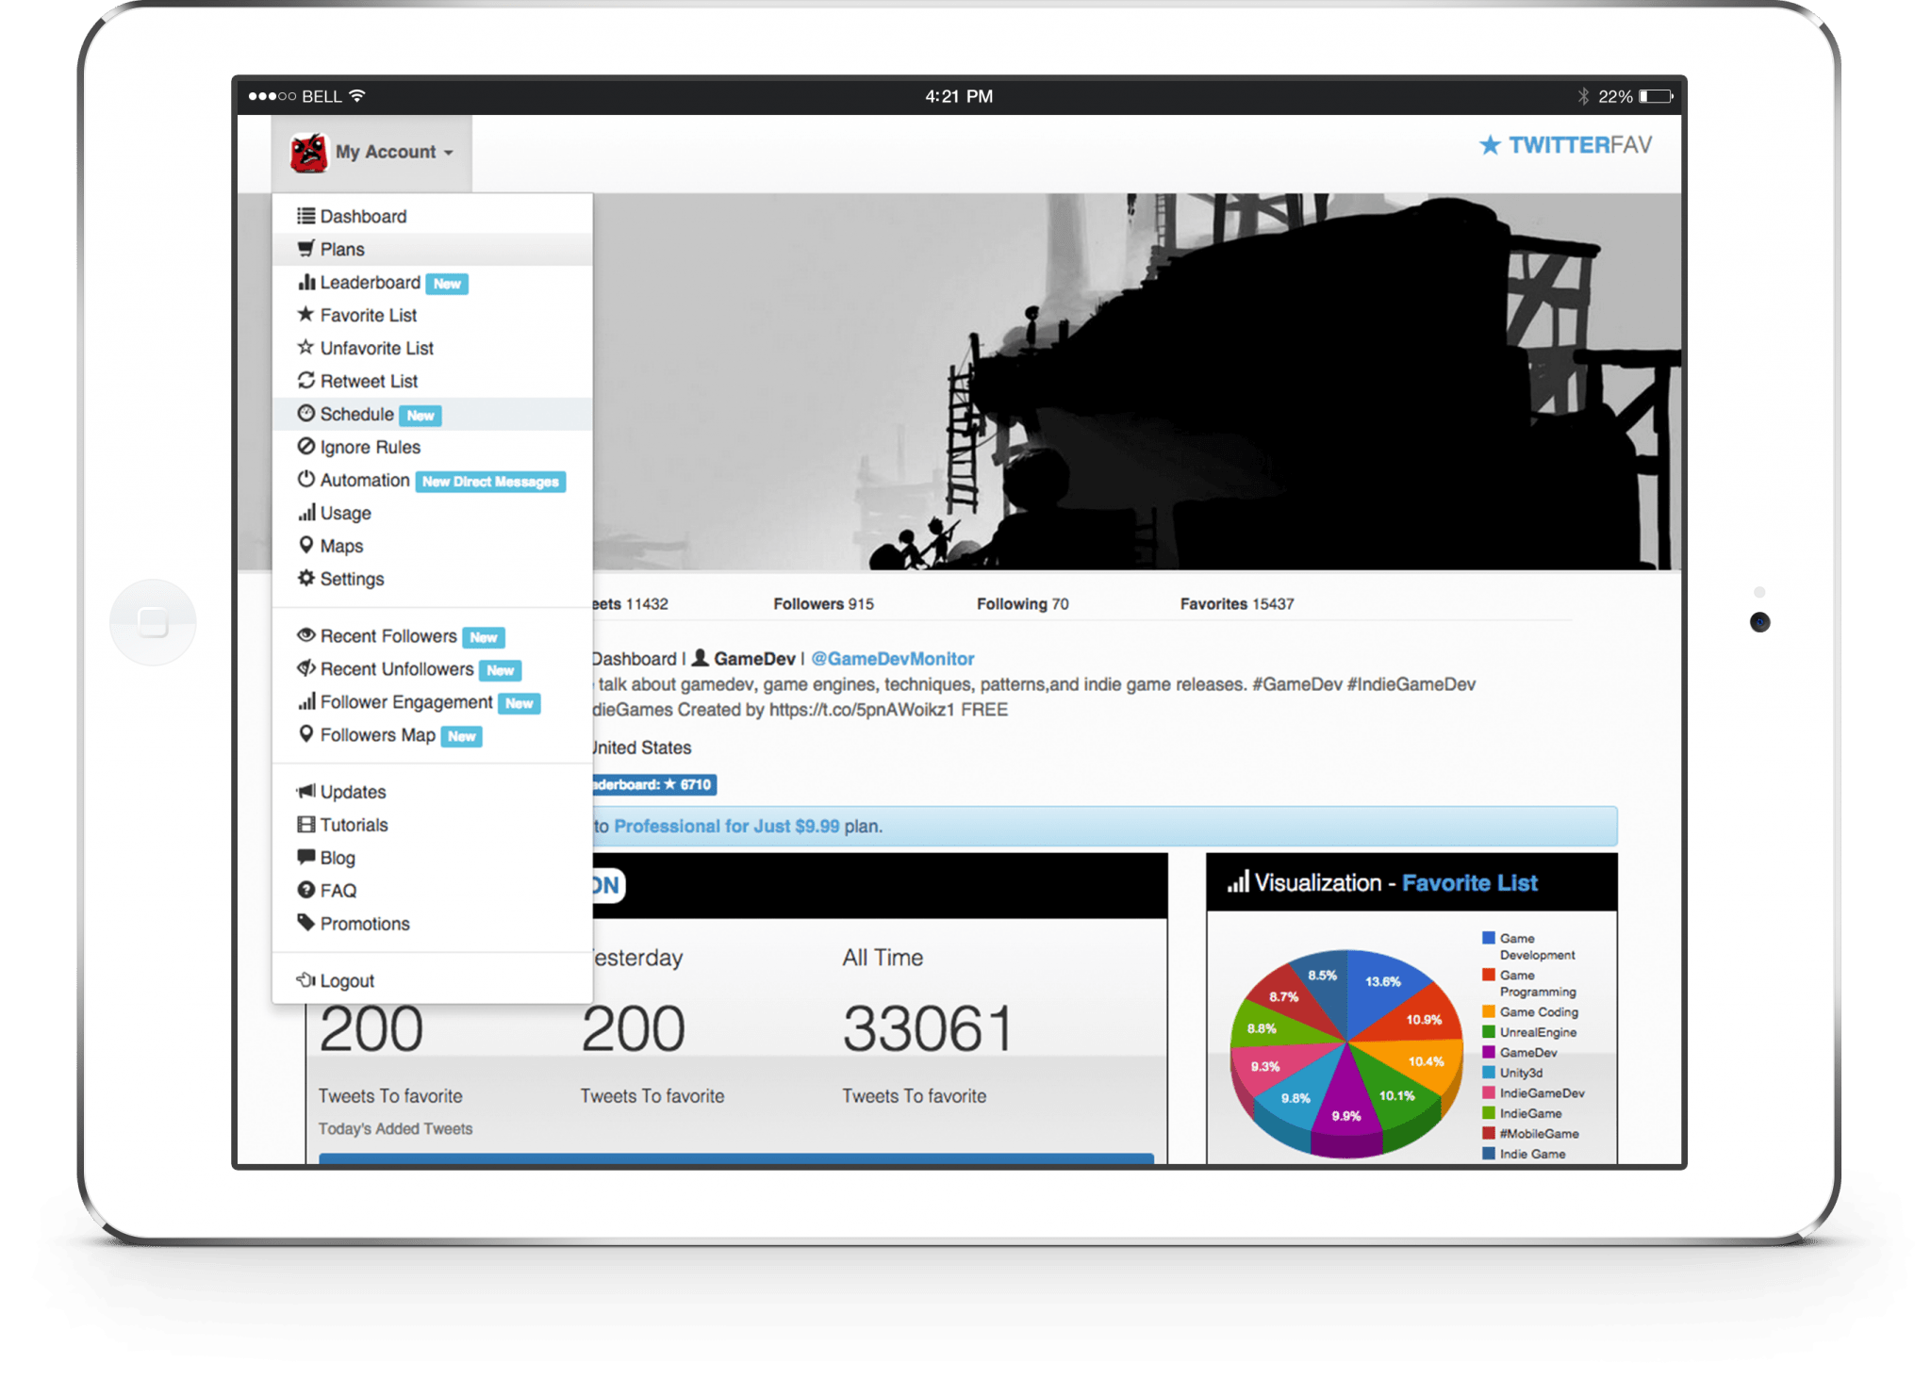
Task: Open Plans from the account menu
Action: pyautogui.click(x=342, y=250)
